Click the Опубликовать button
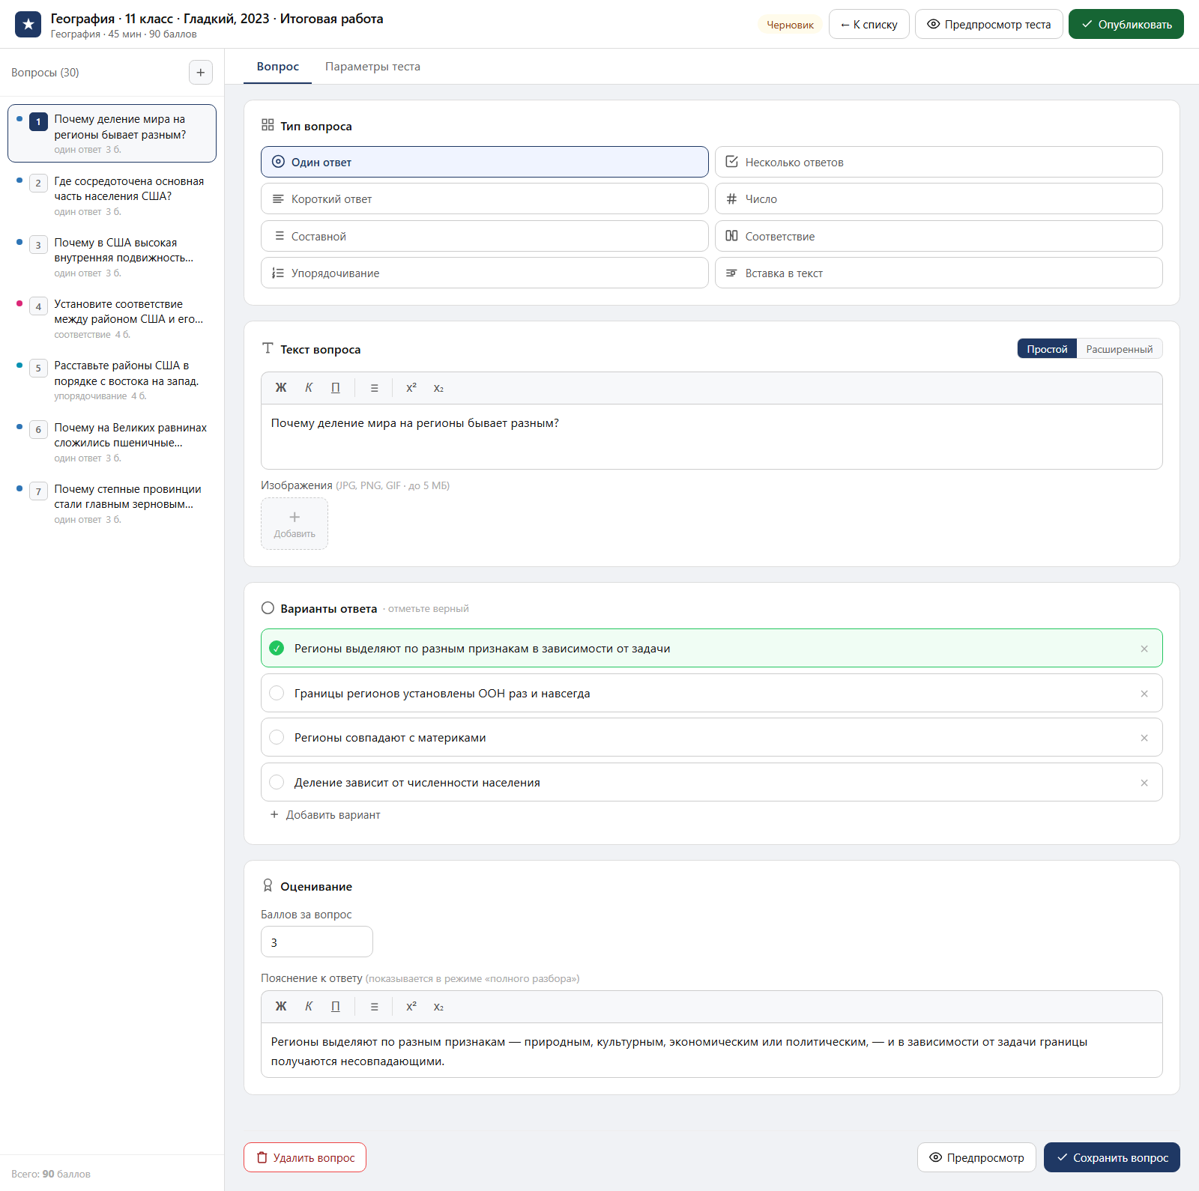1199x1191 pixels. [x=1126, y=24]
